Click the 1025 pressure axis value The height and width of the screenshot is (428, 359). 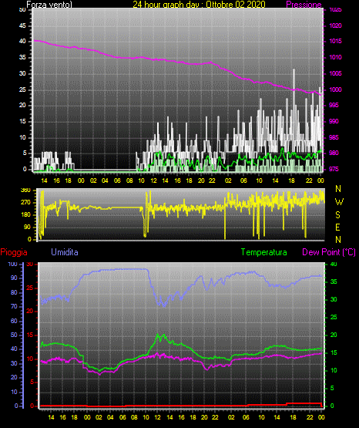click(x=336, y=10)
